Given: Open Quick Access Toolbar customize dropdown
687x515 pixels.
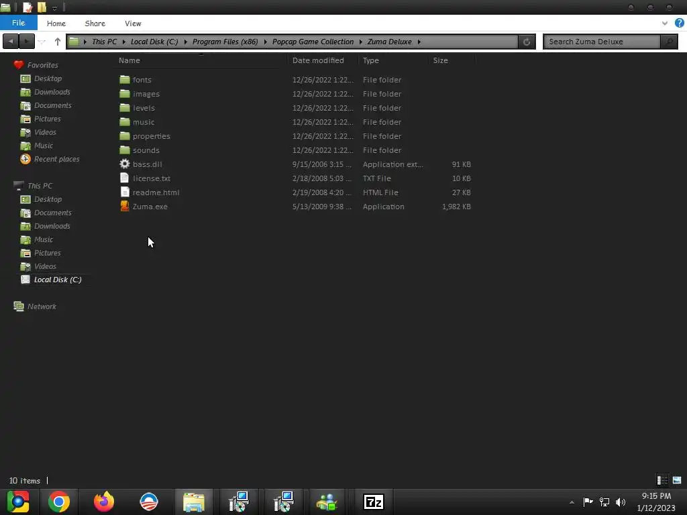Looking at the screenshot, I should pos(54,8).
